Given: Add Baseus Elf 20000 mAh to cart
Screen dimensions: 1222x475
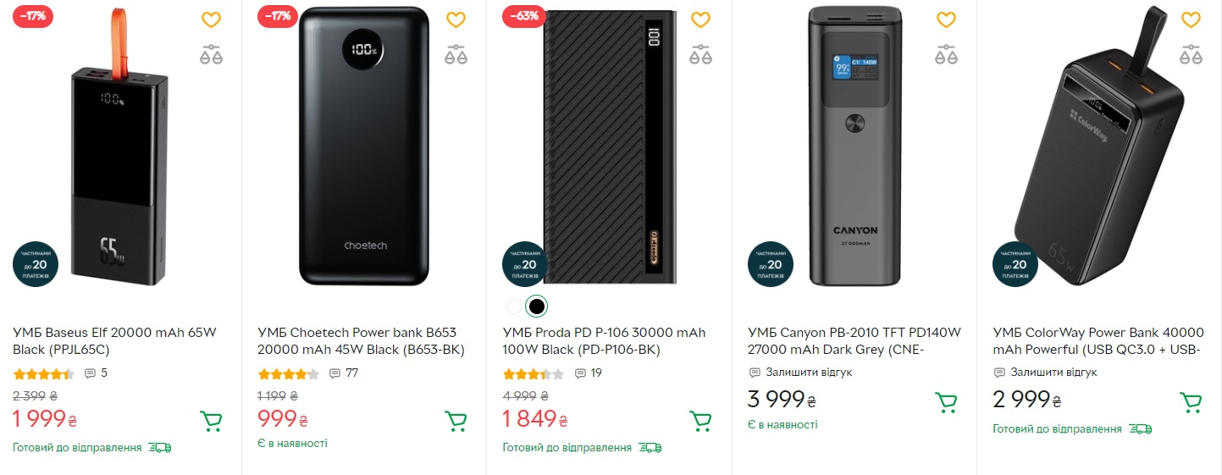Looking at the screenshot, I should [x=211, y=421].
